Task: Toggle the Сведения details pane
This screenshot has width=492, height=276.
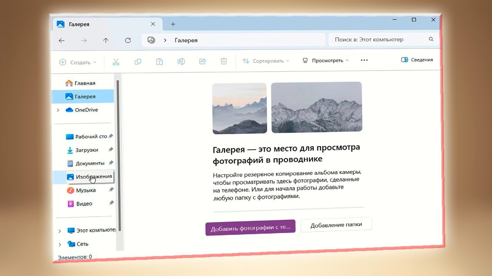Action: click(417, 60)
